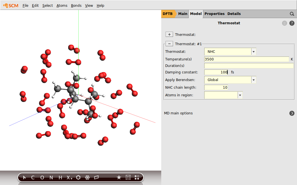This screenshot has height=185, width=297.
Task: Click the Damping constant field
Action: (216, 72)
